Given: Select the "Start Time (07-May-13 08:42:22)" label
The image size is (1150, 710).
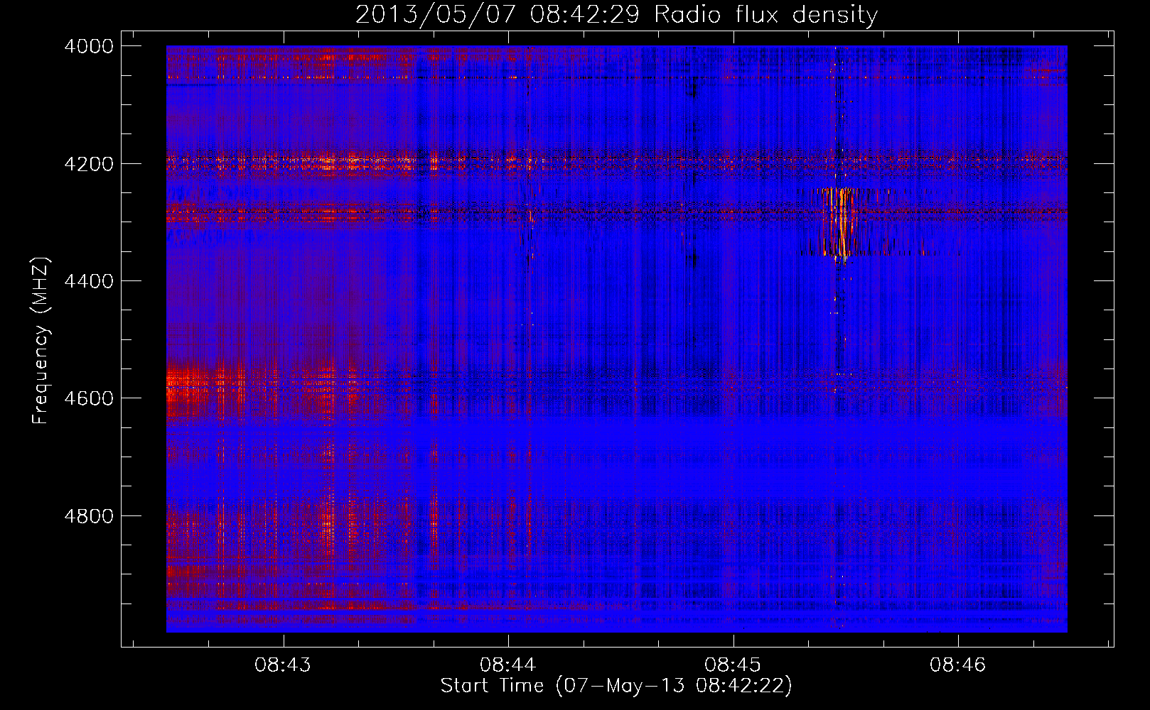Looking at the screenshot, I should [616, 686].
